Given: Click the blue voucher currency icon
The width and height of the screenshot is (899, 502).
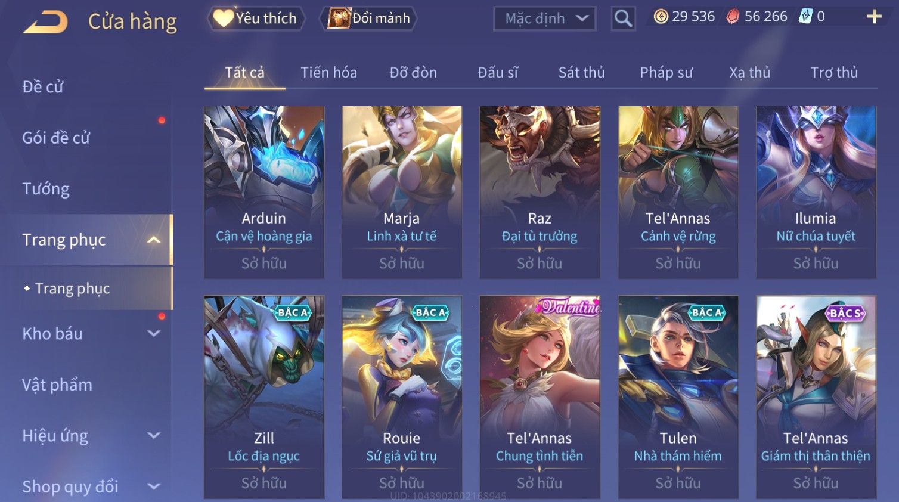Looking at the screenshot, I should [805, 17].
